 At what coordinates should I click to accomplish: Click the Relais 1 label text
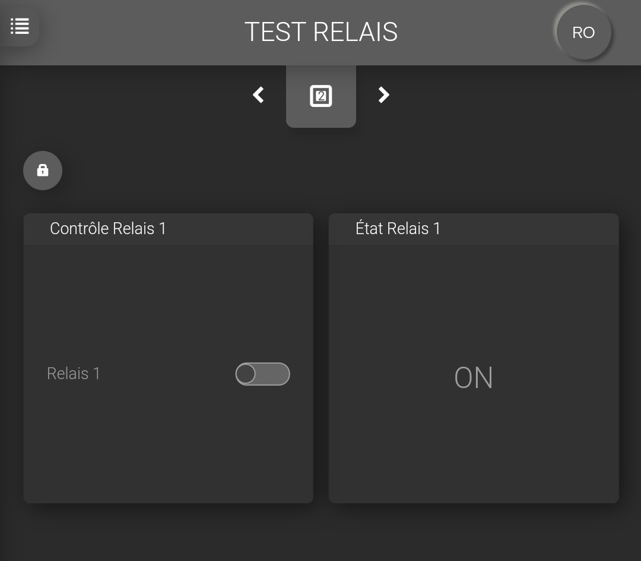(x=74, y=374)
